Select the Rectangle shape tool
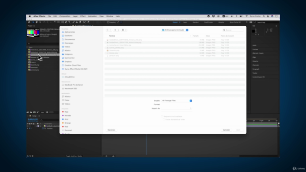The width and height of the screenshot is (306, 172). point(63,22)
